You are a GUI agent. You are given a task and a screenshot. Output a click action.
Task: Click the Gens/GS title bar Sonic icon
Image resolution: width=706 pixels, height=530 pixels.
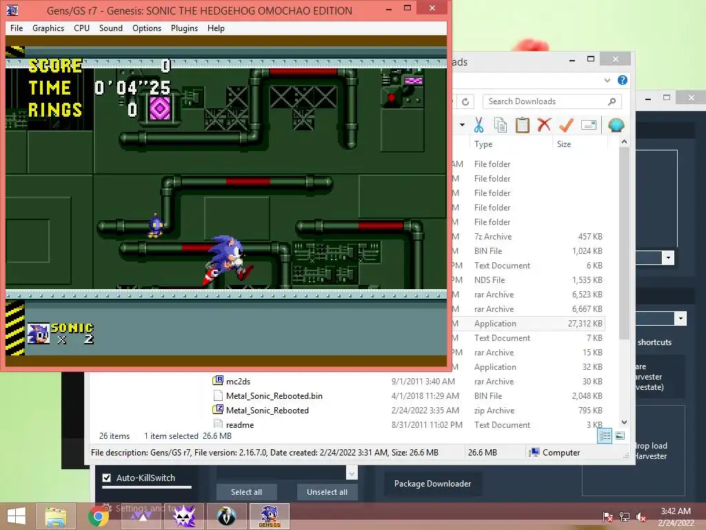[x=12, y=10]
